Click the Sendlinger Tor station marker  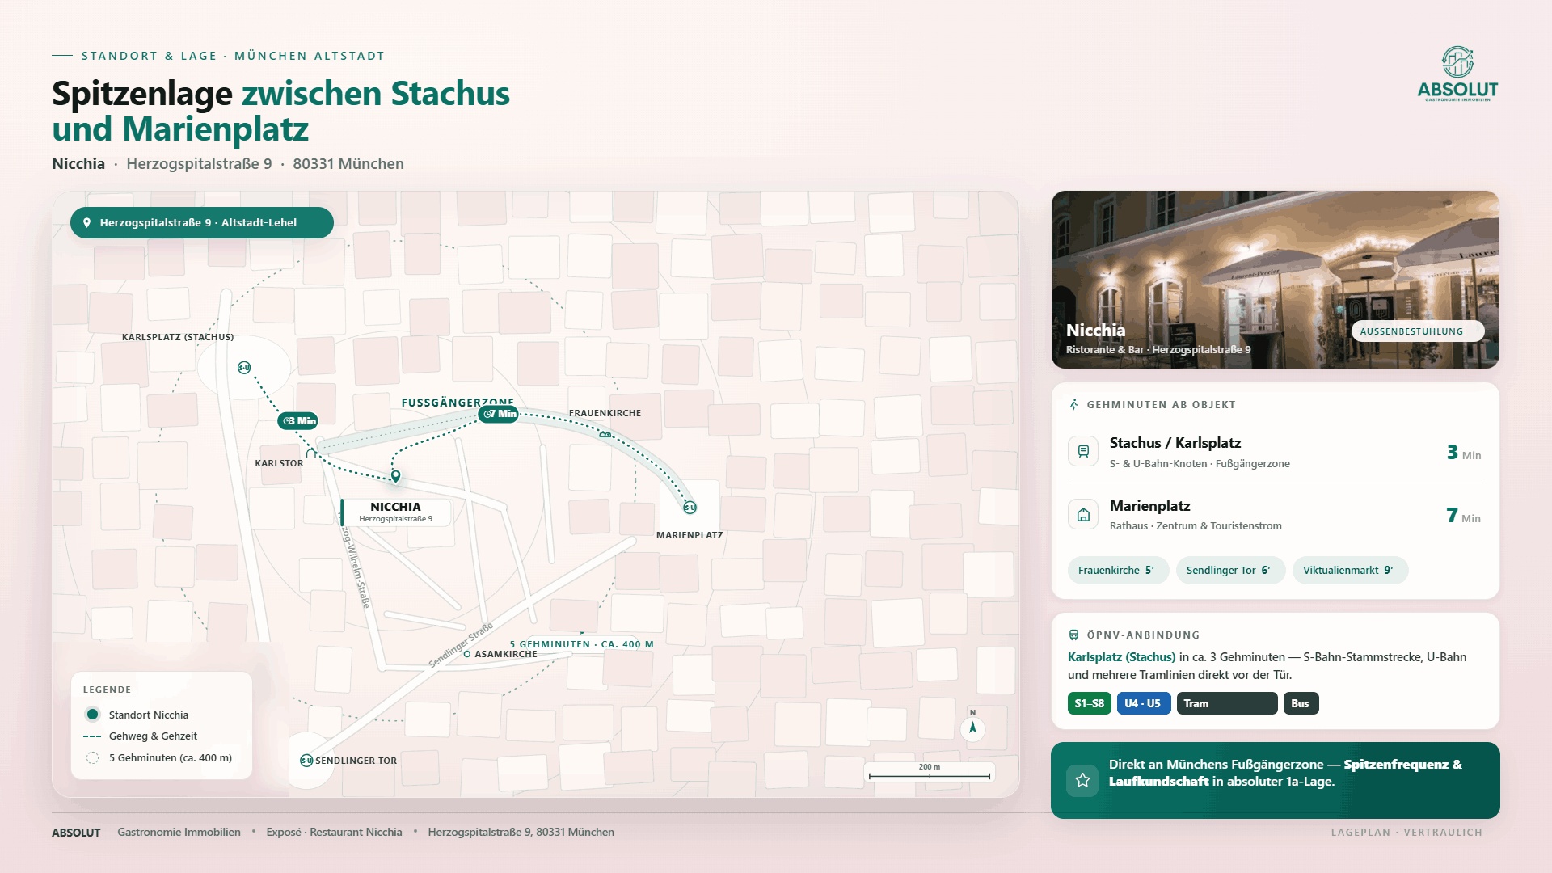coord(306,761)
